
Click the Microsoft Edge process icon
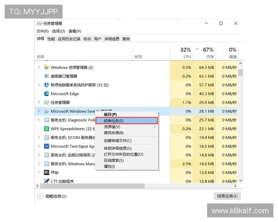(x=46, y=93)
